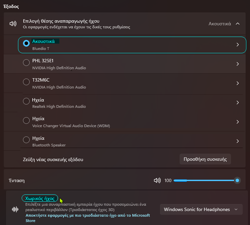Click the spatial sound waveform icon
Screen dimensions: 250x225
(x=15, y=209)
